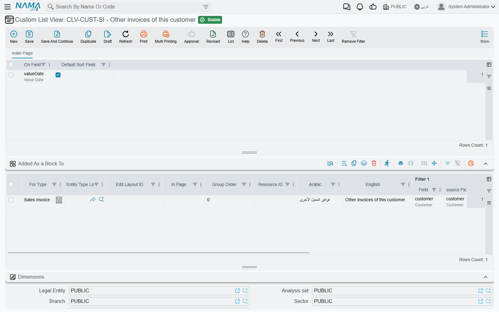Refresh the current record

(x=126, y=34)
